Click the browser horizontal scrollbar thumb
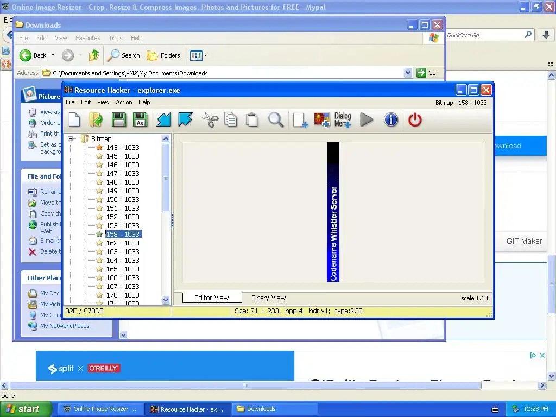This screenshot has width=556, height=417. pyautogui.click(x=245, y=385)
